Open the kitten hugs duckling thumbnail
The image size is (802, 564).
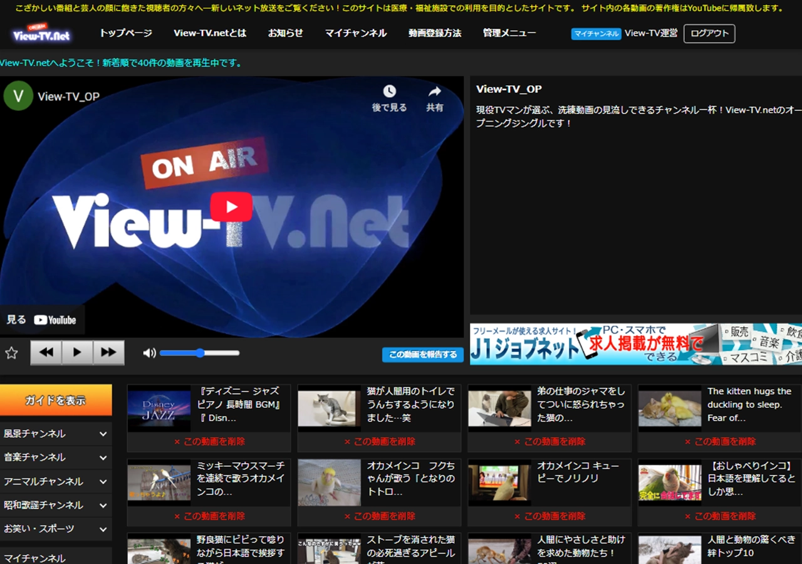670,409
